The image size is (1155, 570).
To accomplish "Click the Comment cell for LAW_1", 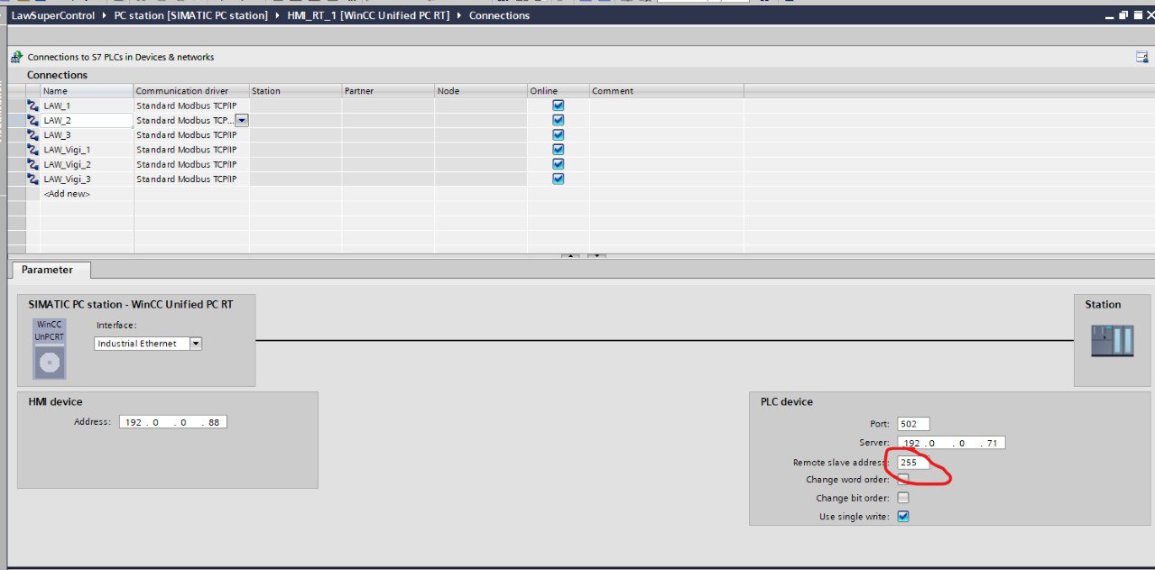I will click(x=667, y=106).
